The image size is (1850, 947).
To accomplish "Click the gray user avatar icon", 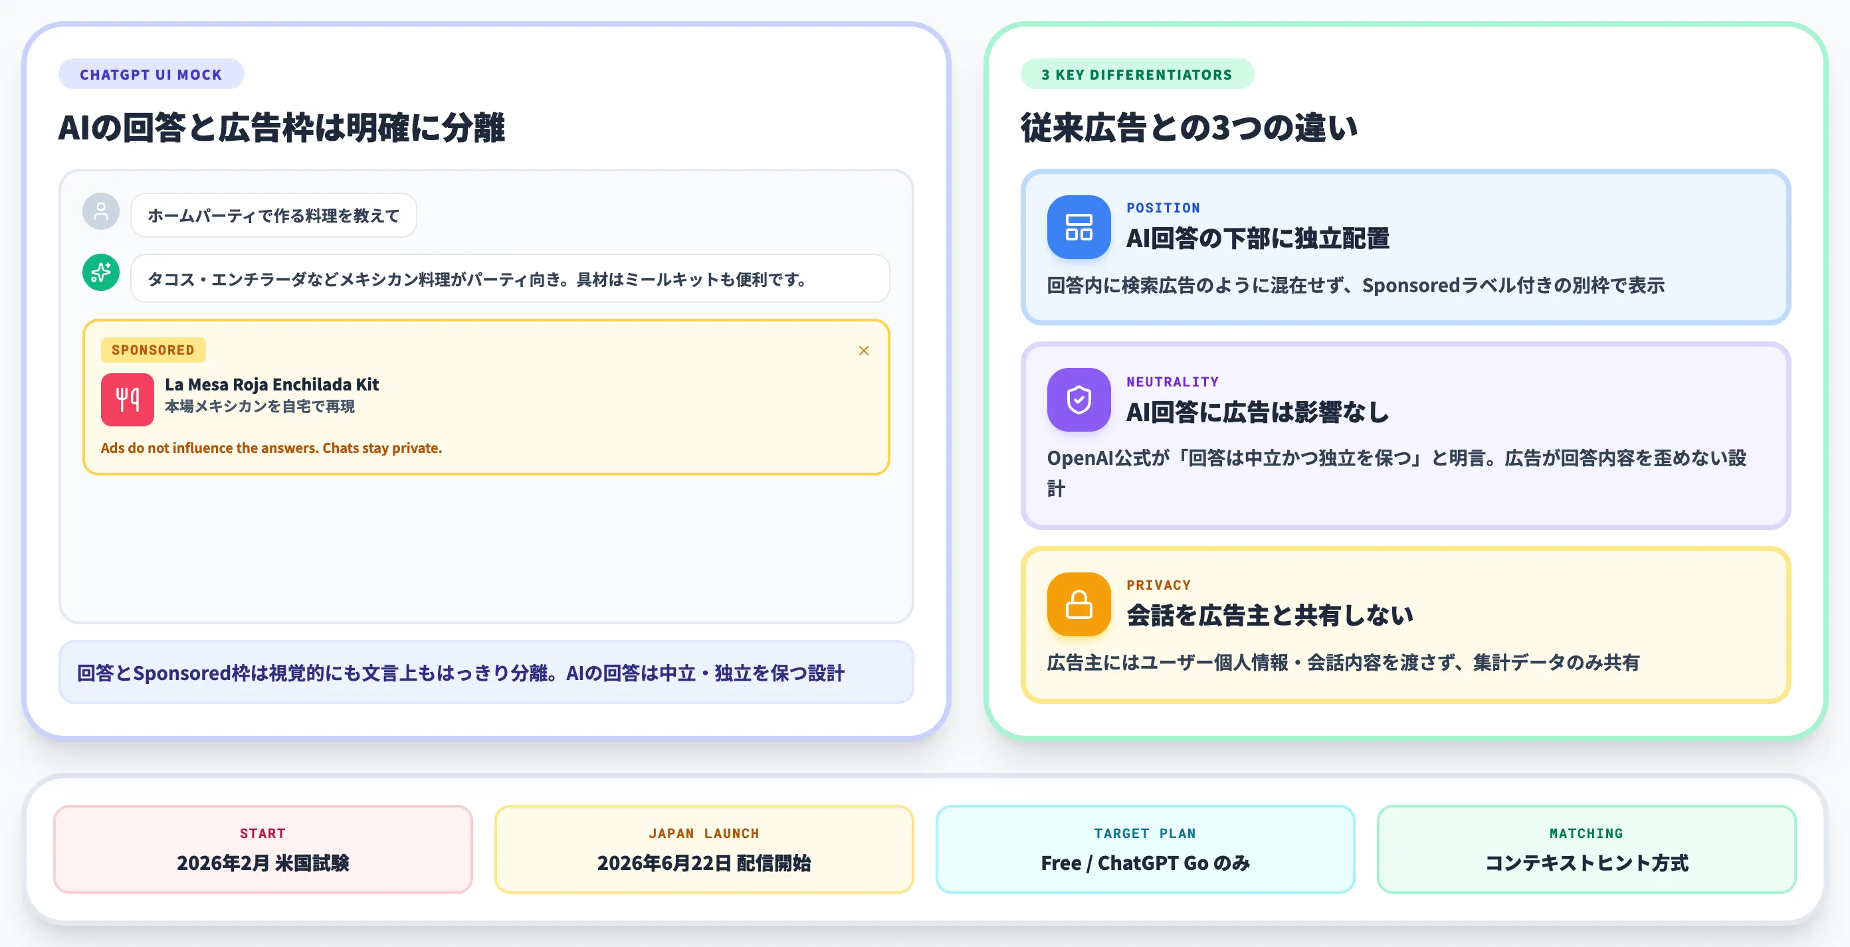I will coord(101,211).
